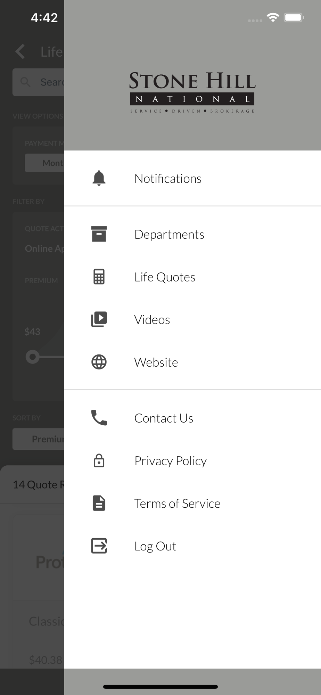
Task: Open the Departments menu item
Action: tap(192, 234)
